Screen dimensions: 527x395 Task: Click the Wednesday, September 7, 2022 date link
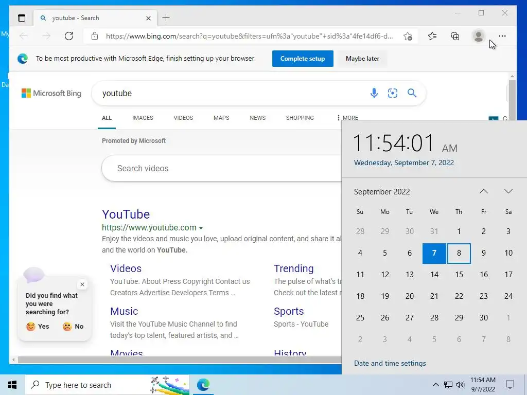coord(403,163)
